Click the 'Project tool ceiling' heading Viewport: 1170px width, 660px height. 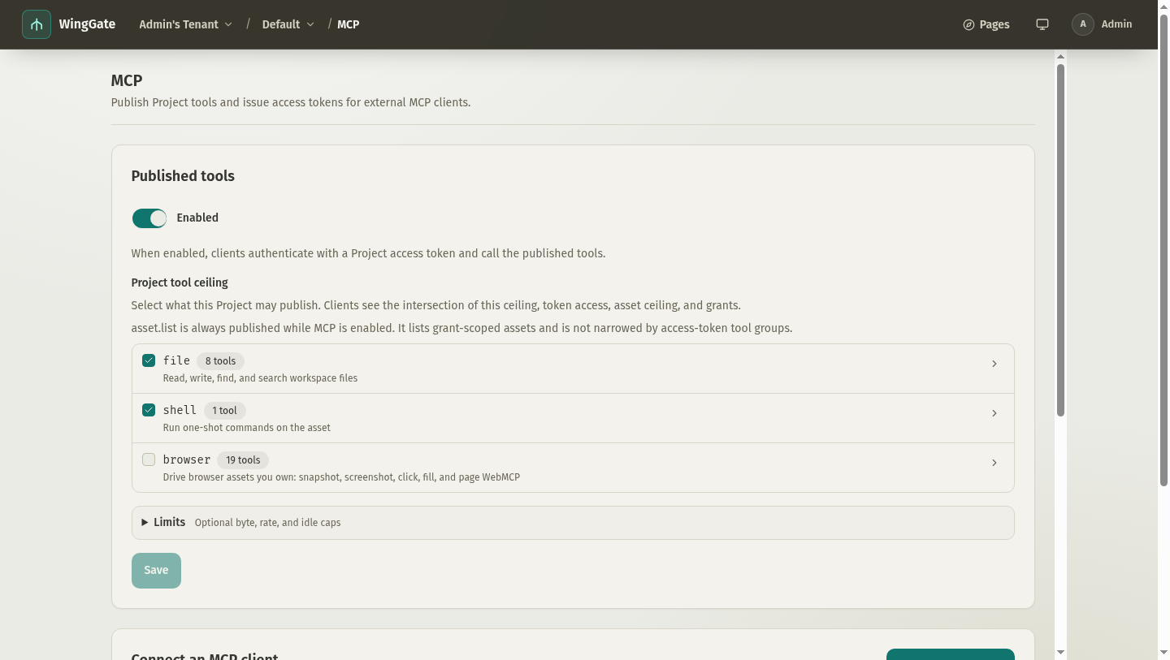pos(180,283)
